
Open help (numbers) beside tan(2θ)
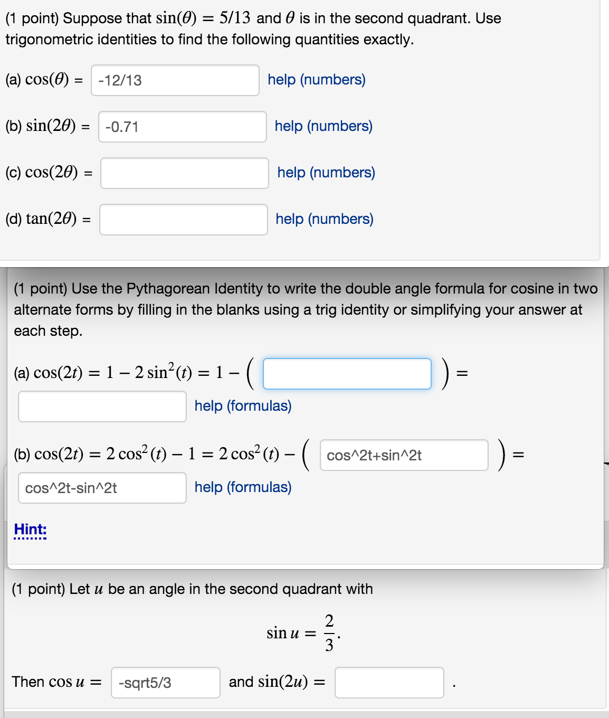[323, 219]
